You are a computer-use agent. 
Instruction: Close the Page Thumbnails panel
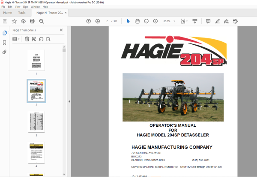click(61, 30)
